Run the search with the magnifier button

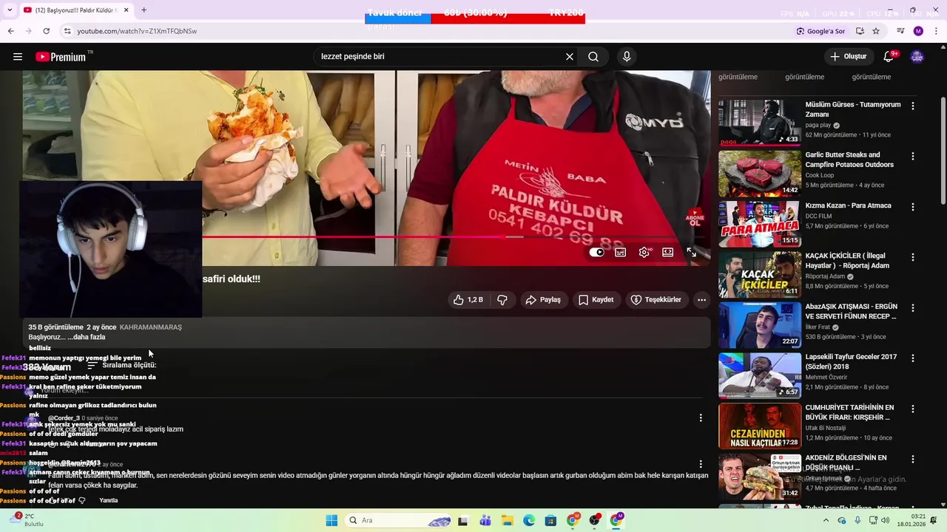coord(593,57)
